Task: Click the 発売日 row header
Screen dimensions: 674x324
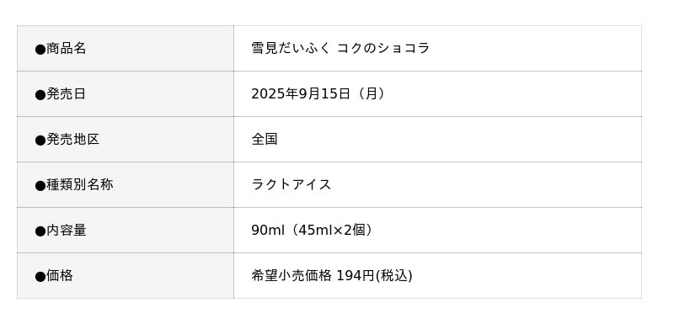Action: (x=126, y=94)
